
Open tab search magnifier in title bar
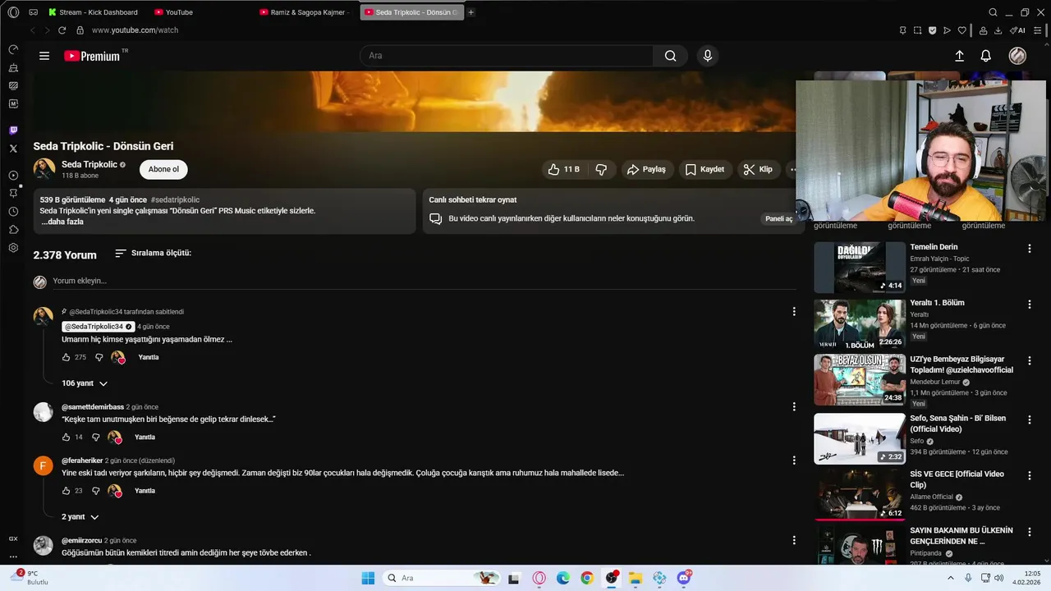[x=993, y=12]
